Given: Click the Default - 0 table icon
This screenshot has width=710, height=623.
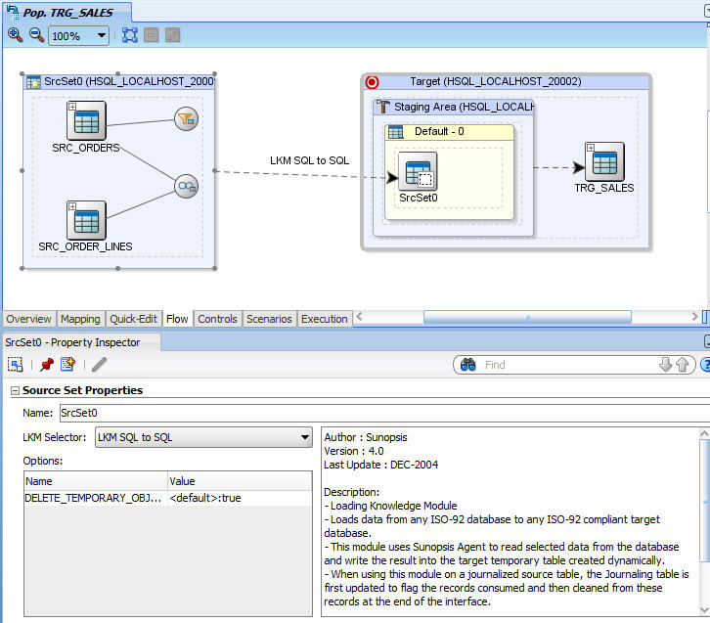Looking at the screenshot, I should [x=396, y=132].
